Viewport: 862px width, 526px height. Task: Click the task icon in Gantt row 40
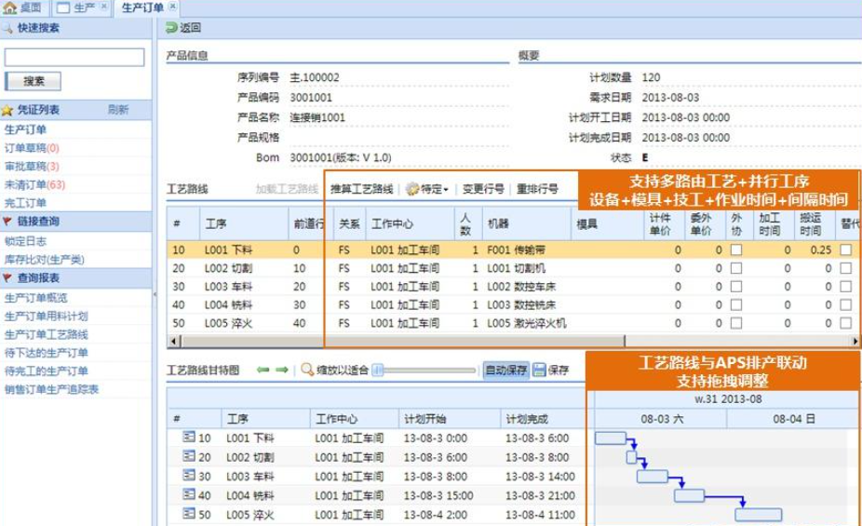coord(189,494)
